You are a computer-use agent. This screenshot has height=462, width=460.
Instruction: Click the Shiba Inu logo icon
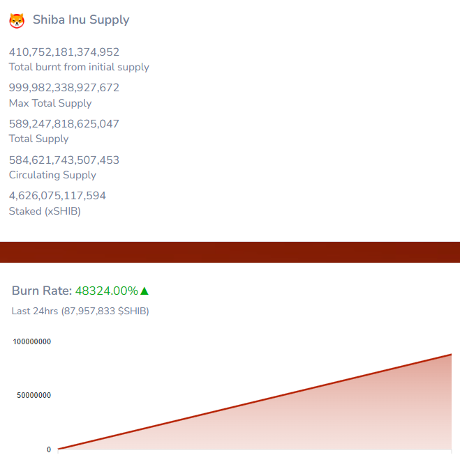[x=17, y=21]
